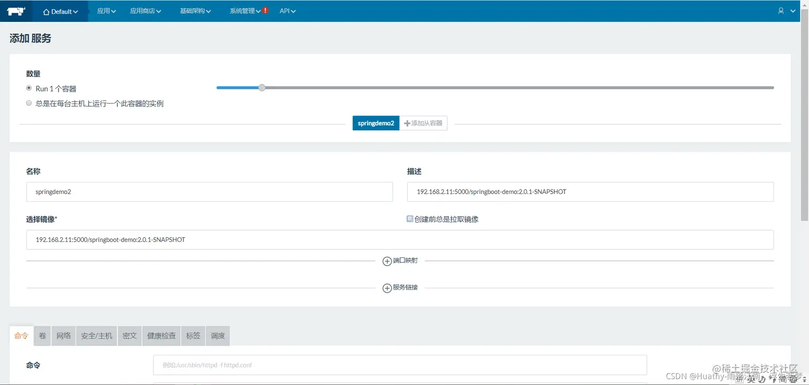Click plus icon to add 端口映射
Image resolution: width=809 pixels, height=385 pixels.
tap(387, 261)
